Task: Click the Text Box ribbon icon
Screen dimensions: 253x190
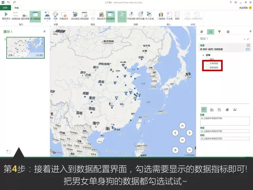Action: click(x=170, y=16)
